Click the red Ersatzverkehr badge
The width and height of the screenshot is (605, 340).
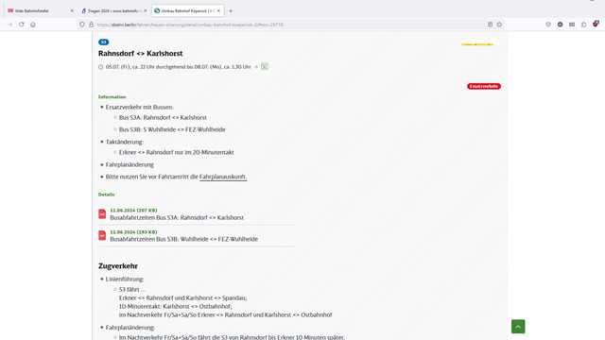tap(484, 86)
